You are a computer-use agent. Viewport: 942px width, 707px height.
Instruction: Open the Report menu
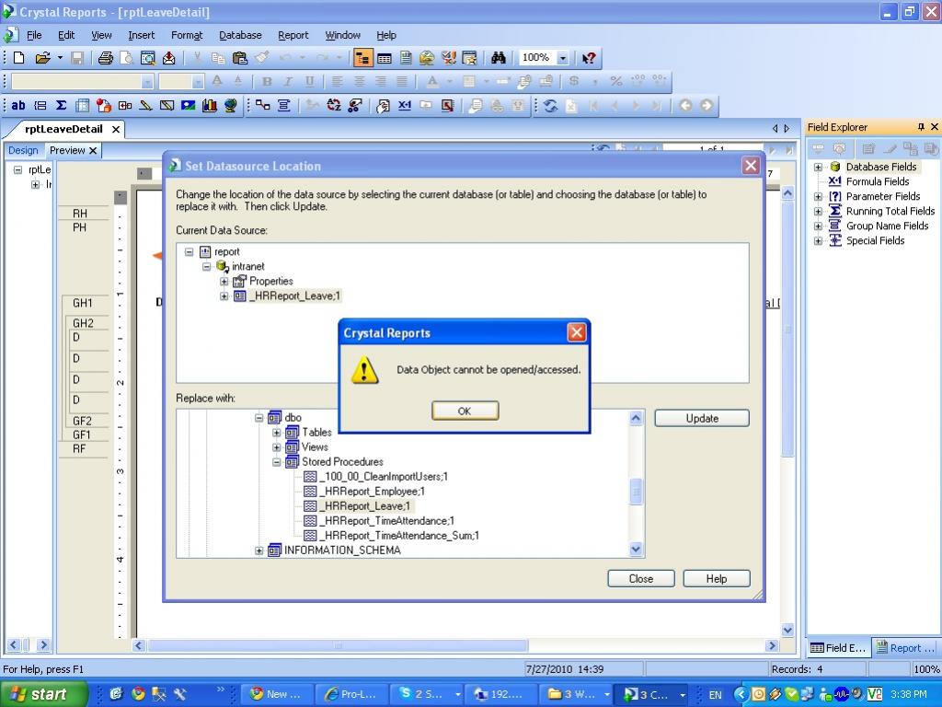coord(293,35)
